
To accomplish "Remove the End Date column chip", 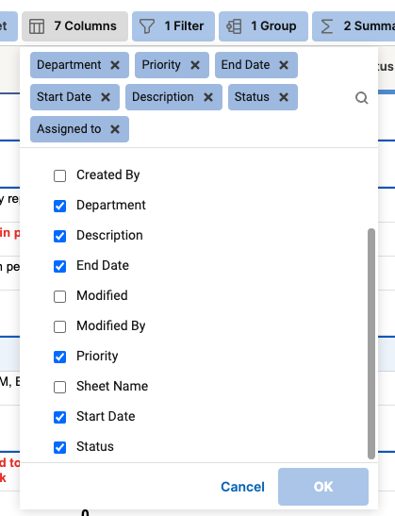I will [x=284, y=65].
